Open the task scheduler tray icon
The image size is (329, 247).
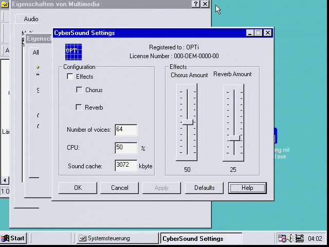(282, 238)
